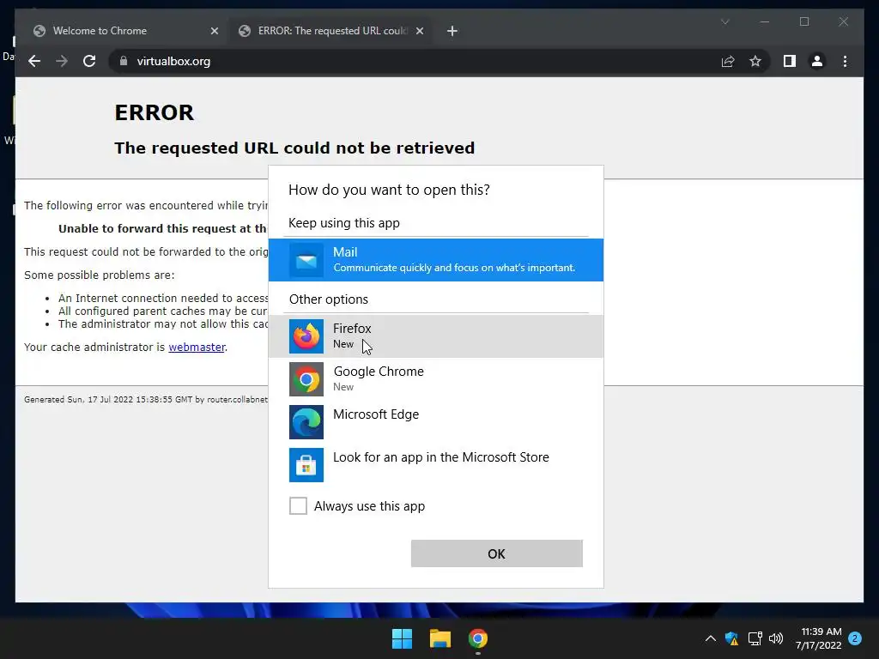This screenshot has width=879, height=659.
Task: Select Google Chrome in open-with list
Action: coord(435,378)
